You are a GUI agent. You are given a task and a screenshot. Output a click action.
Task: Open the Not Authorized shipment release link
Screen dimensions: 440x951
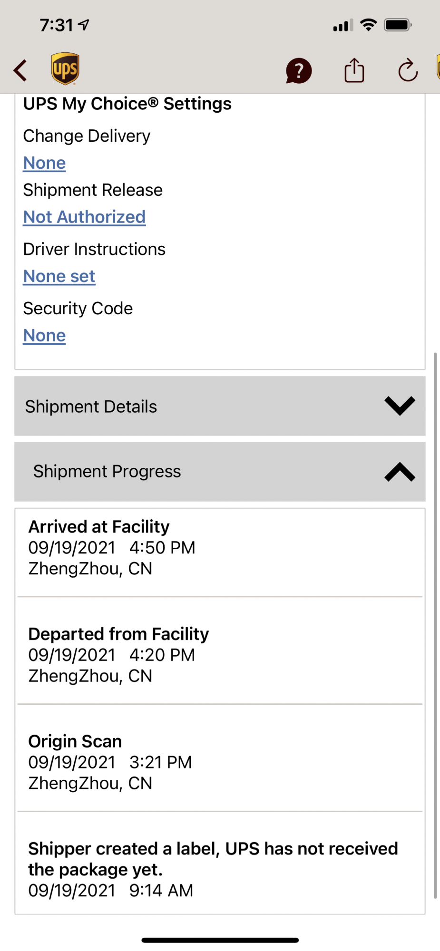coord(85,217)
